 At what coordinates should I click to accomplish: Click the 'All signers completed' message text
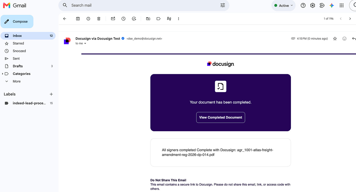coord(217,152)
